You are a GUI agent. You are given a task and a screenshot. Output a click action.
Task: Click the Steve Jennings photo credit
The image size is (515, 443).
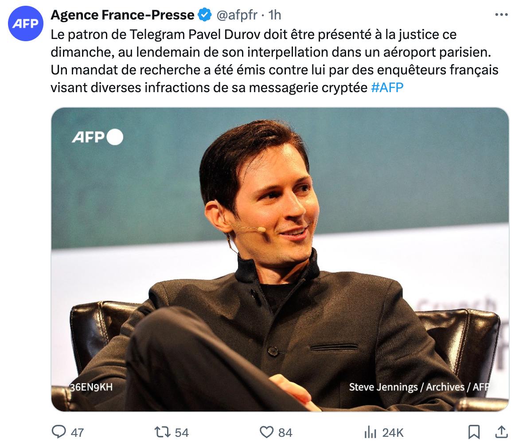tap(419, 387)
